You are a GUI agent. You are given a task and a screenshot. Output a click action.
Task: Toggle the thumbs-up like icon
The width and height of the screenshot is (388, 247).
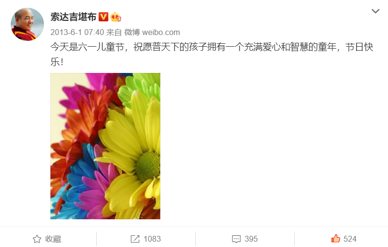[336, 238]
